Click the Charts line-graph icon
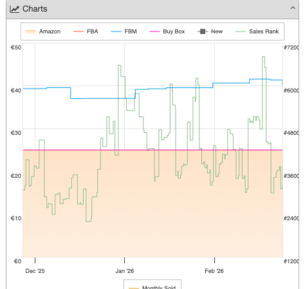Screen dimensions: 305x289 [15, 9]
